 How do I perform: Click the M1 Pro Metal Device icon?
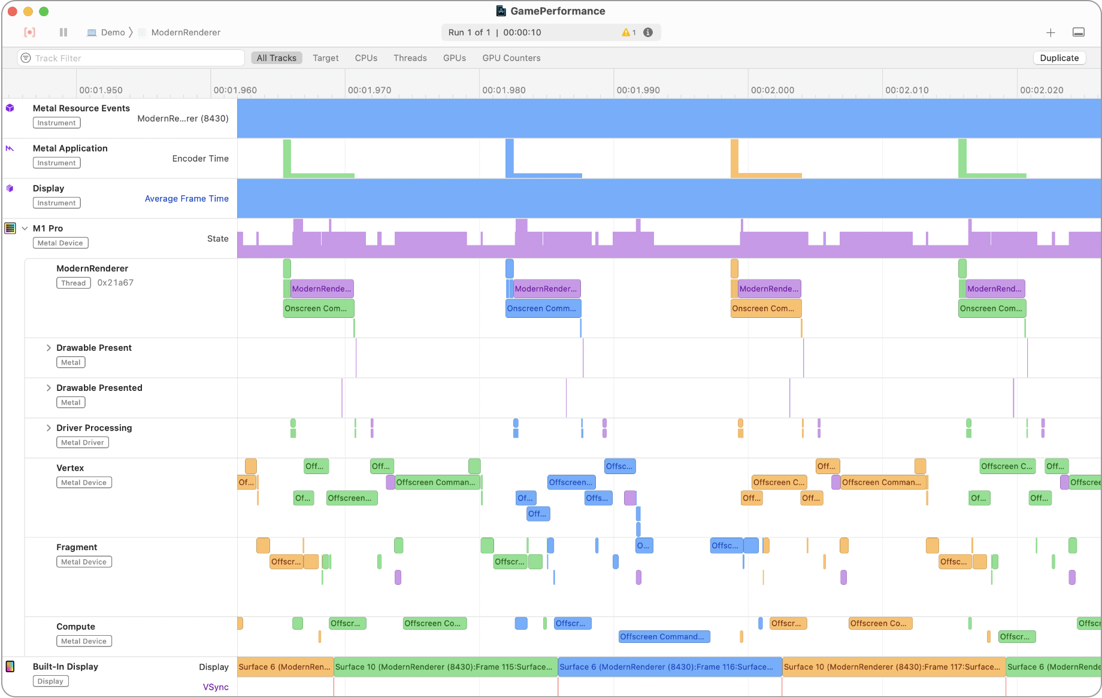pos(10,228)
